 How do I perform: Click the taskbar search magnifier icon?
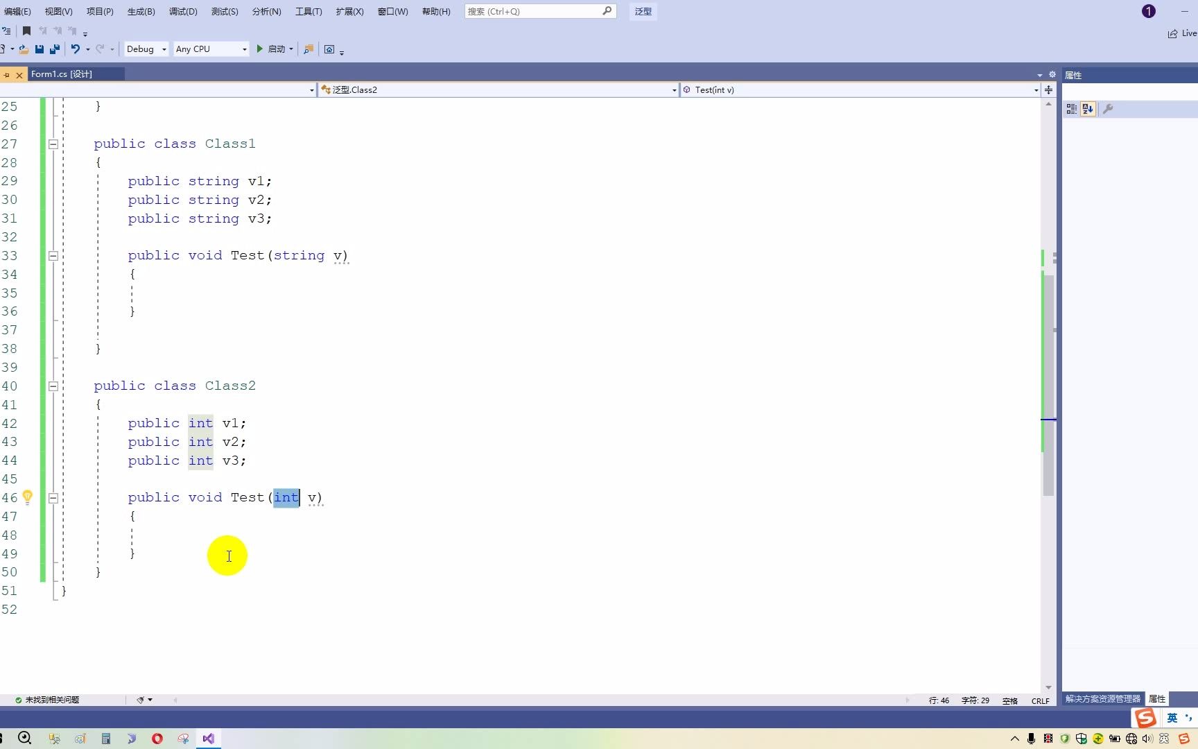[x=24, y=738]
